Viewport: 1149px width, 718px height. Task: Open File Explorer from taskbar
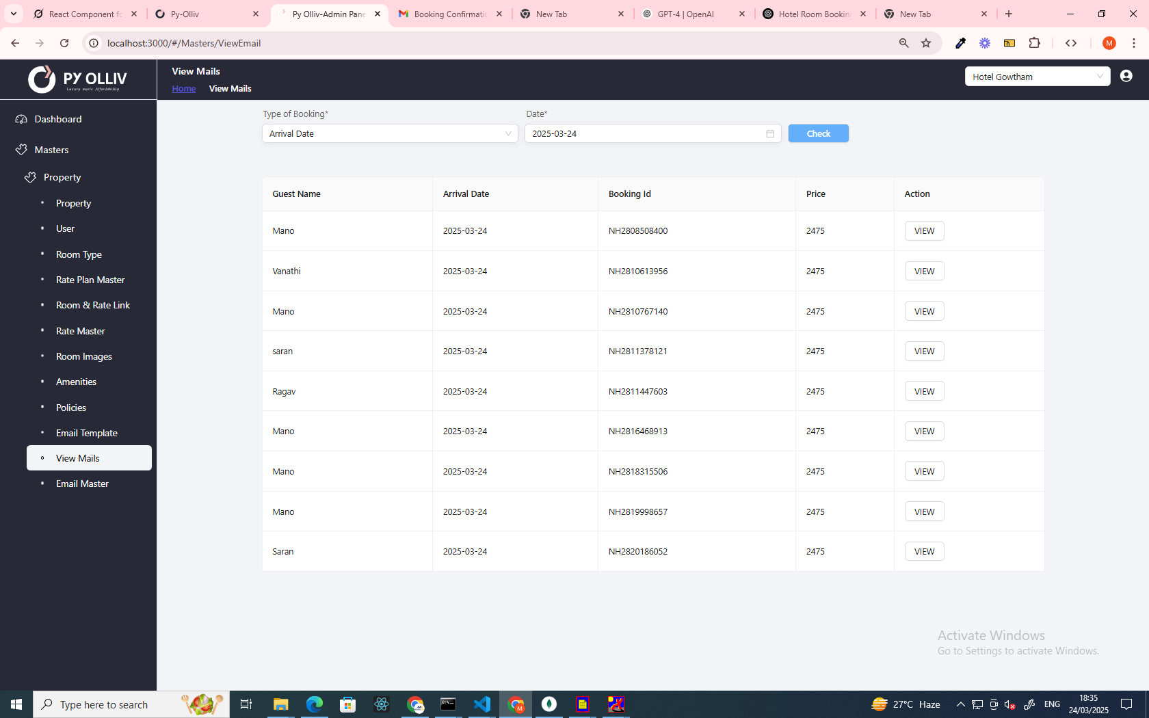pyautogui.click(x=281, y=704)
